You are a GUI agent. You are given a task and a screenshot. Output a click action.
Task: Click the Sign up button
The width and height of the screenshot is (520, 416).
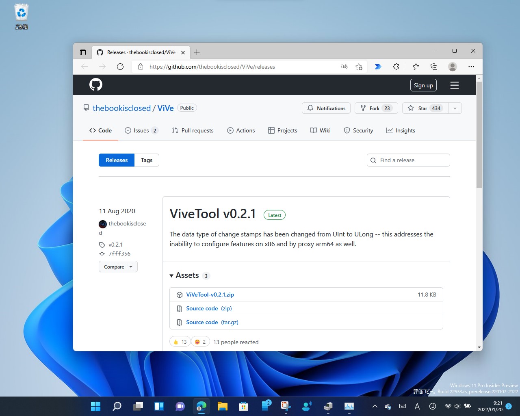click(x=423, y=85)
